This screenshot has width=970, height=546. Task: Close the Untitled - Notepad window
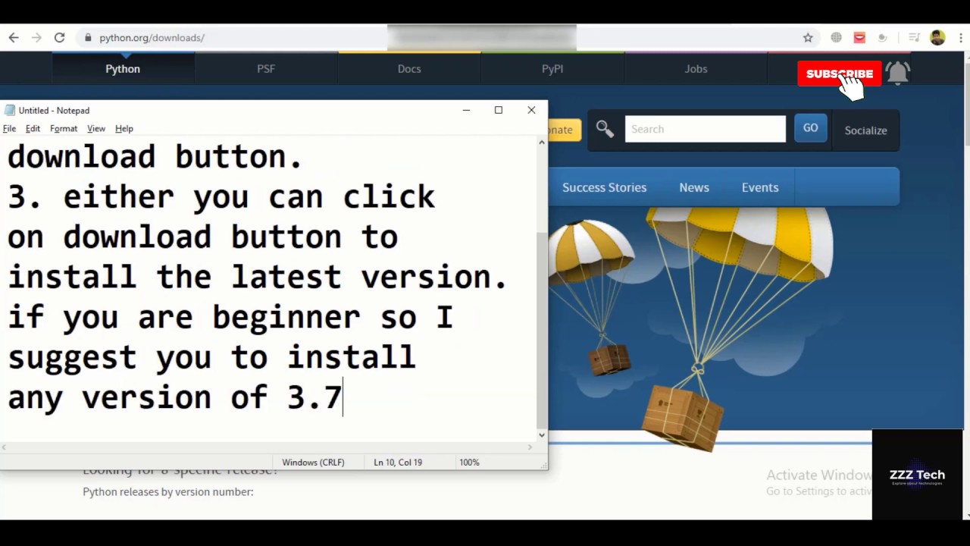point(531,110)
